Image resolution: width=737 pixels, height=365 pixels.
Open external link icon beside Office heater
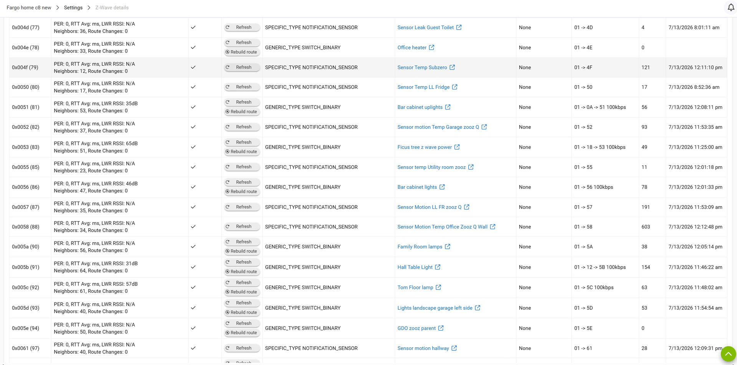432,48
